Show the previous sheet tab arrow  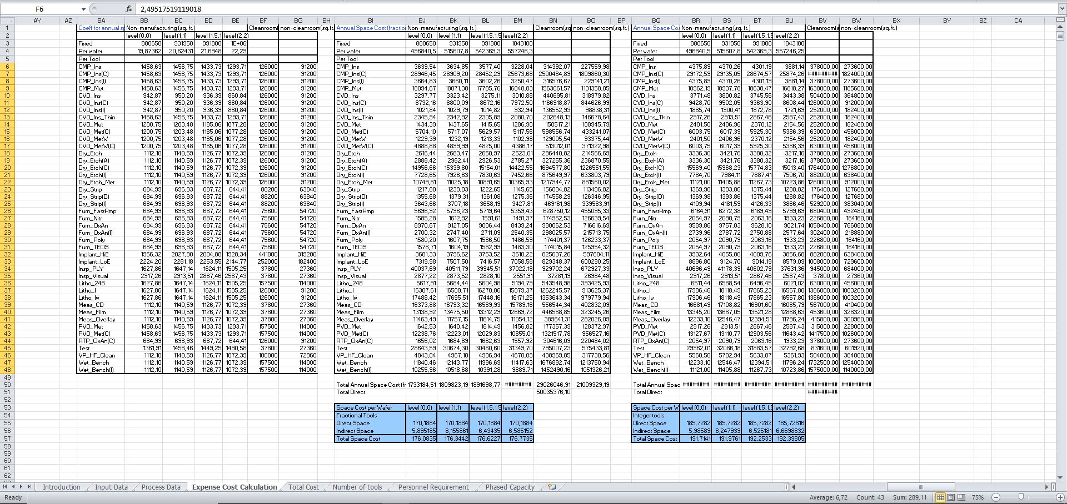pos(14,487)
